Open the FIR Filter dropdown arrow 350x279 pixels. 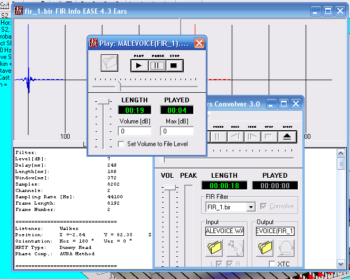point(251,207)
